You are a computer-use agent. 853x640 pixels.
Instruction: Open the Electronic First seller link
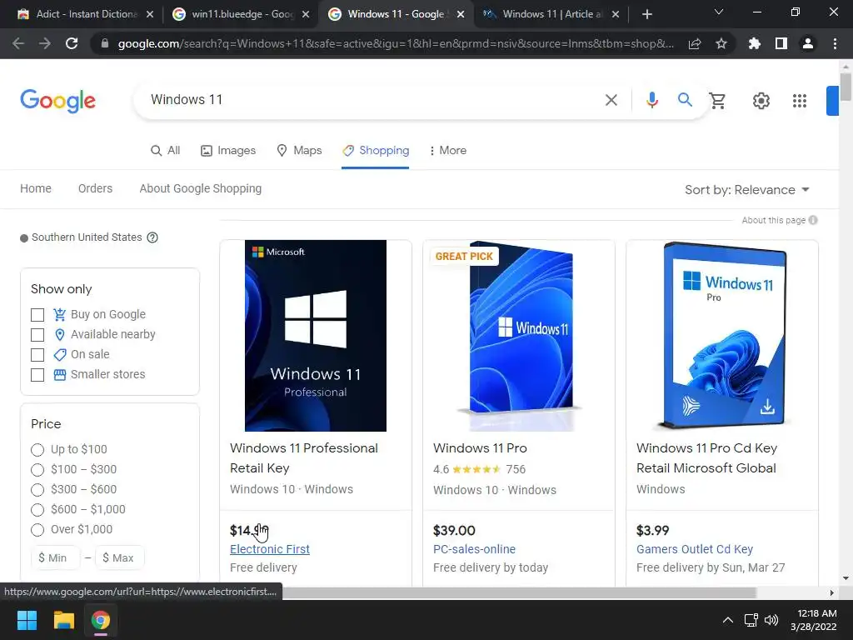[x=270, y=549]
